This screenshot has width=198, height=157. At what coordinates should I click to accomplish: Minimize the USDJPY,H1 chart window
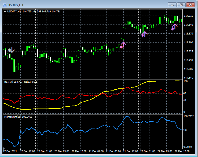[x=172, y=5]
